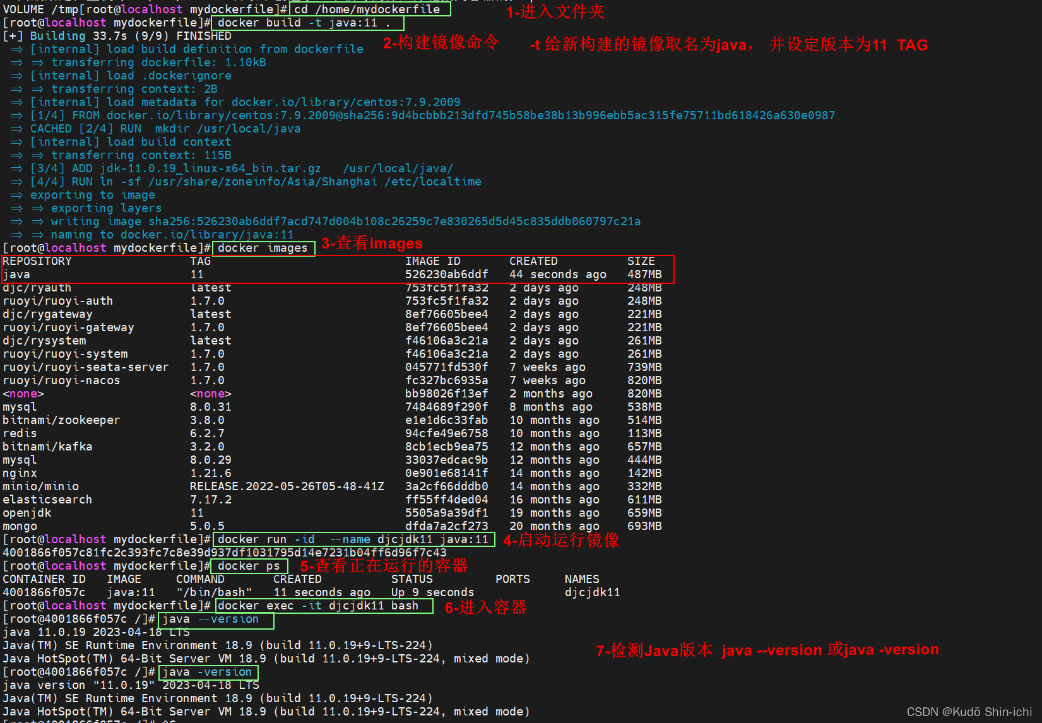Click the image ID dfda7a2cf273
Viewport: 1042px width, 723px height.
tap(447, 526)
